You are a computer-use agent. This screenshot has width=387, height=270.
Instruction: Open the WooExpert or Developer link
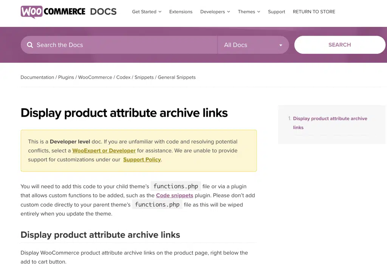[104, 151]
